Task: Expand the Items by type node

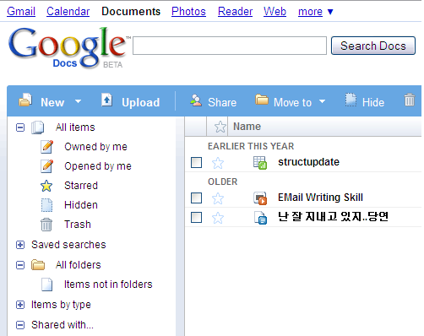Action: coord(20,305)
